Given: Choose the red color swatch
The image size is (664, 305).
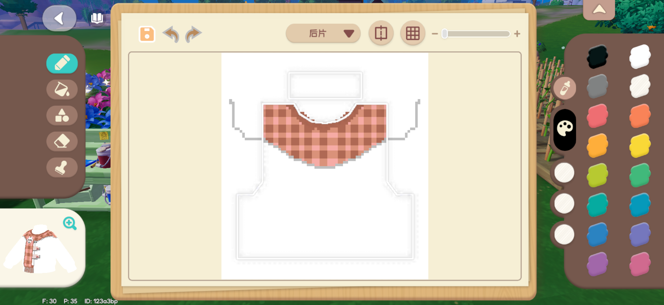Looking at the screenshot, I should pos(597,116).
